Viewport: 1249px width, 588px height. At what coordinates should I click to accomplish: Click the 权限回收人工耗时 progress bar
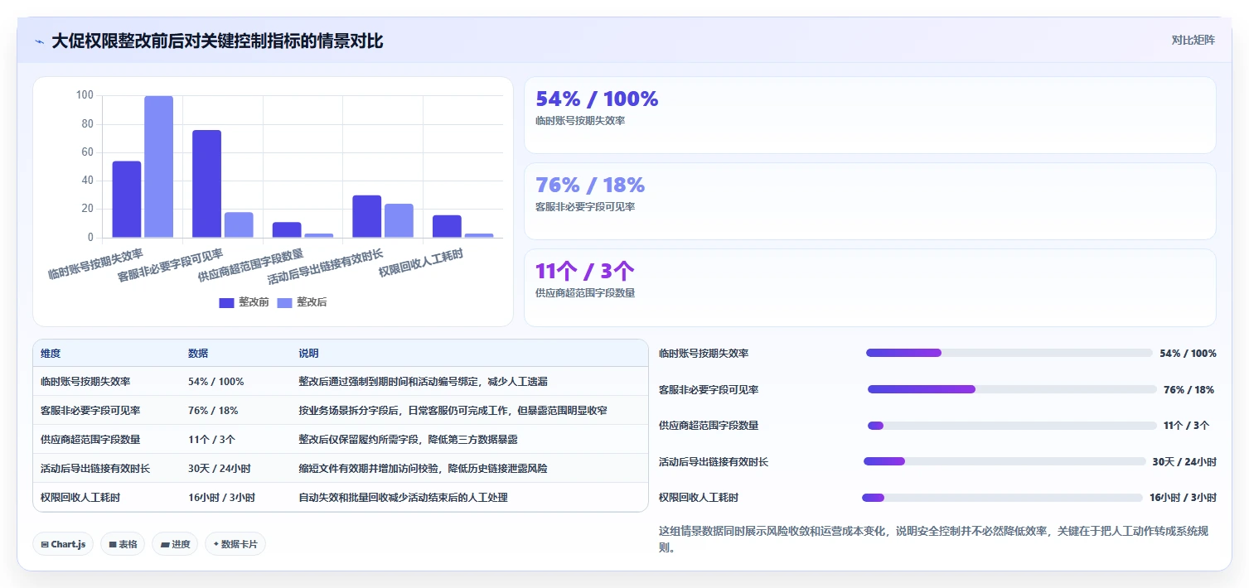[1002, 498]
